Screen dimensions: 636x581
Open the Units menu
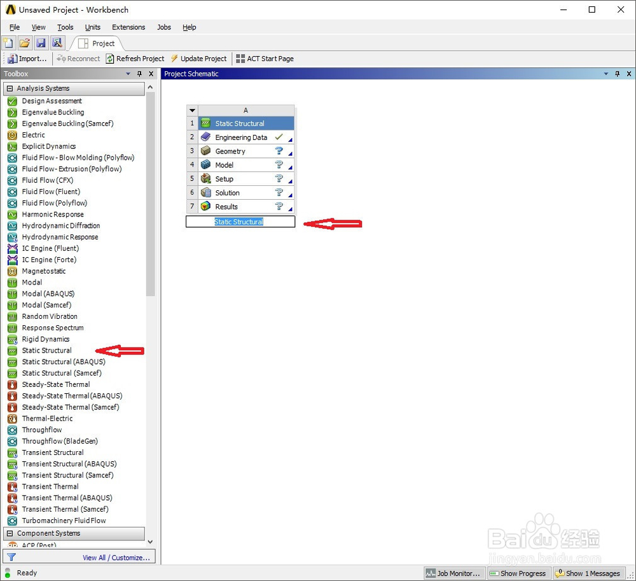[92, 27]
